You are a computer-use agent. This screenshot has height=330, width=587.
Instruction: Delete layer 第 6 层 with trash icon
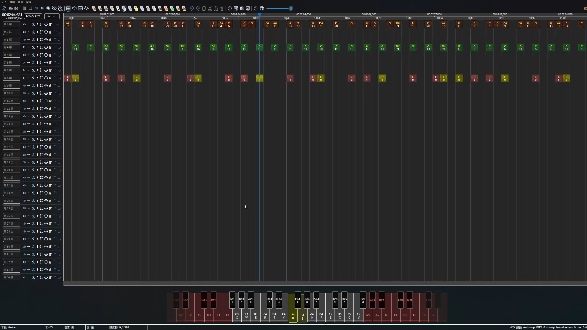point(50,63)
